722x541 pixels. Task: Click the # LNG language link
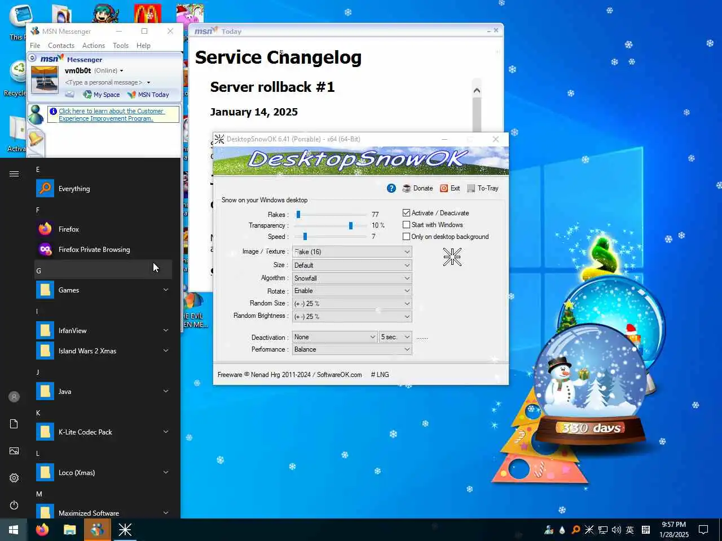[380, 375]
